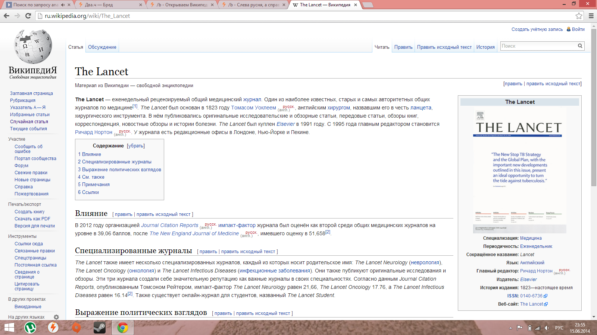Open 'Elsevier' publisher link in infobox
Viewport: 597px width, 335px height.
point(528,280)
